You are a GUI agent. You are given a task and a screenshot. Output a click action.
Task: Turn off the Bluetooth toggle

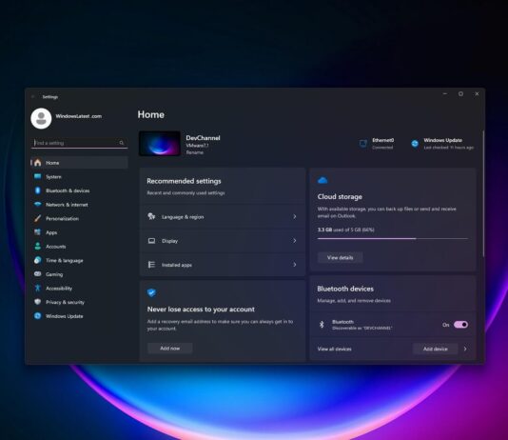(x=460, y=325)
